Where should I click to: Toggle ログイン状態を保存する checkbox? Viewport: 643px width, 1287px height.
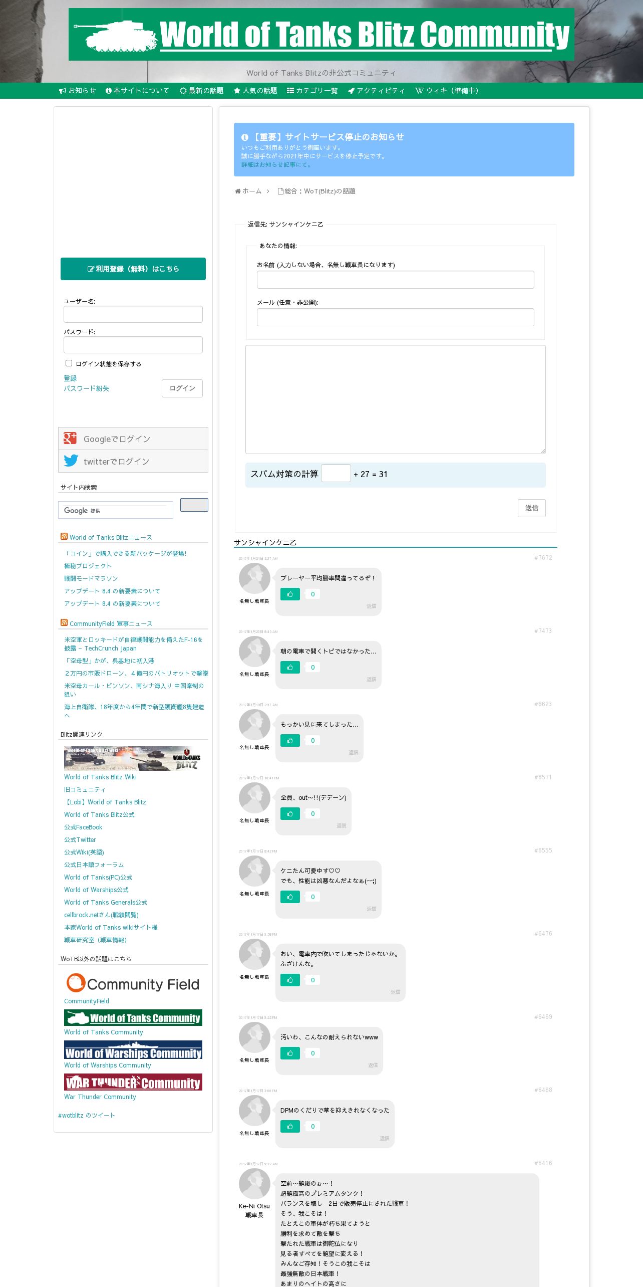point(69,363)
